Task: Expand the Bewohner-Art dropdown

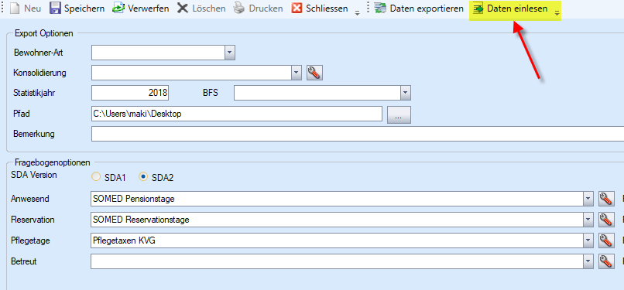Action: [x=230, y=53]
